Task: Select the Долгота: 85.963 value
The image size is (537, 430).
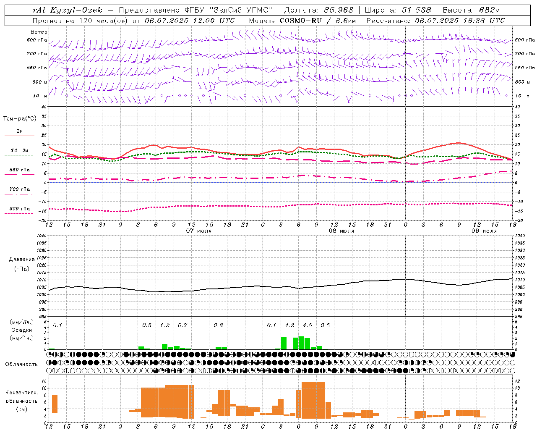Action: tap(319, 10)
